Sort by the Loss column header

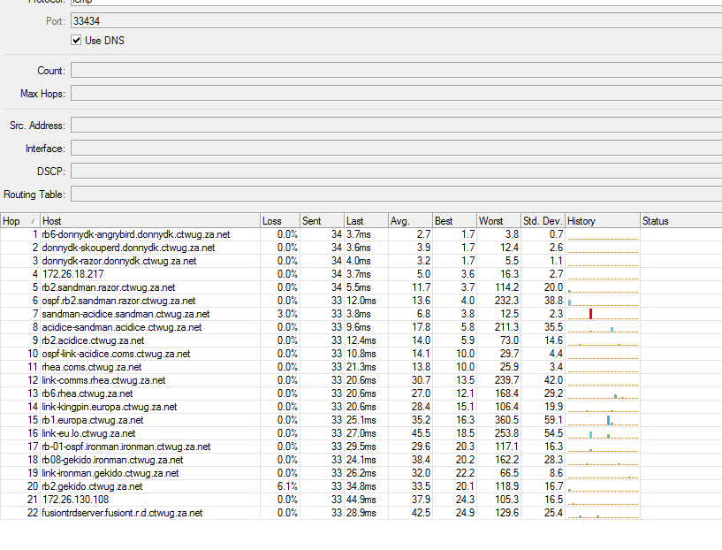coord(280,221)
